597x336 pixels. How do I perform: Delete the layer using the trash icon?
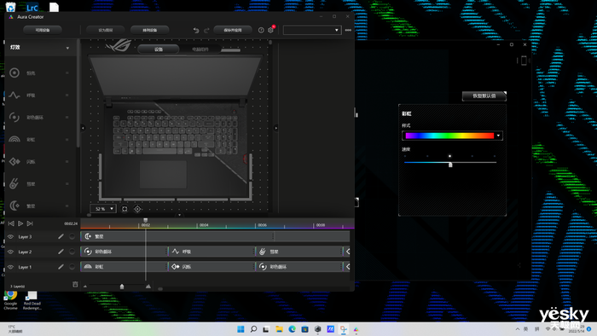(x=75, y=284)
